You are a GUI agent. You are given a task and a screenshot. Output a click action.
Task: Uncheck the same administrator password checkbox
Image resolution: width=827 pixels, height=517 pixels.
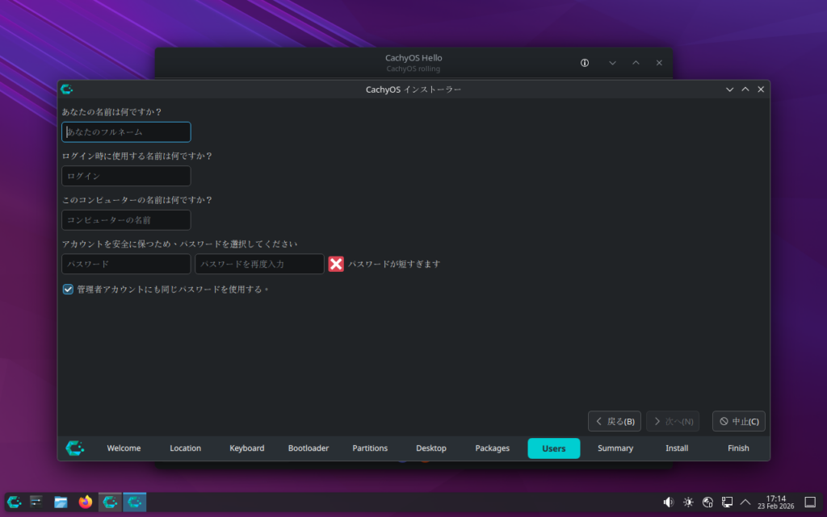pyautogui.click(x=69, y=289)
